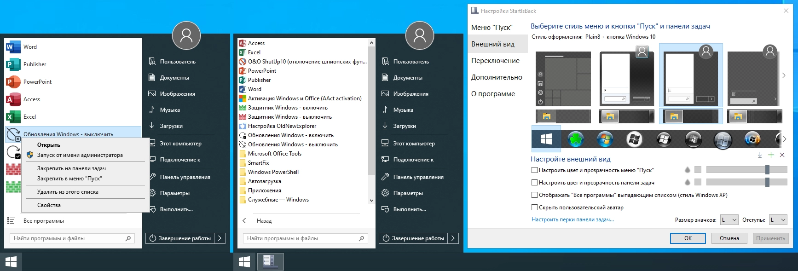The height and width of the screenshot is (271, 798).
Task: Choose Запуск от имени администратора
Action: click(80, 155)
